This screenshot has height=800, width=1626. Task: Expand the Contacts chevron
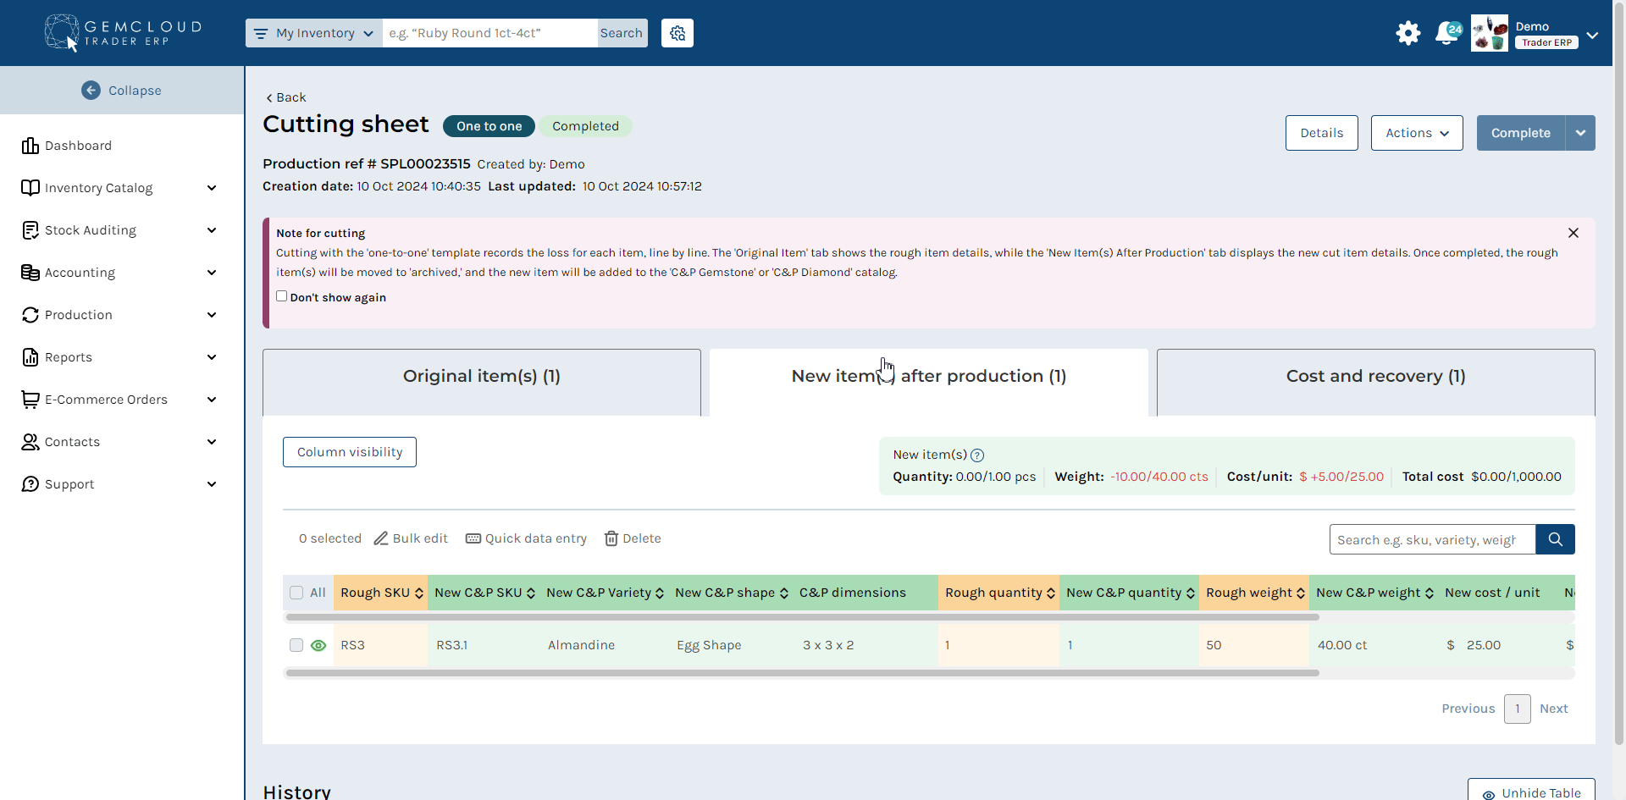212,442
